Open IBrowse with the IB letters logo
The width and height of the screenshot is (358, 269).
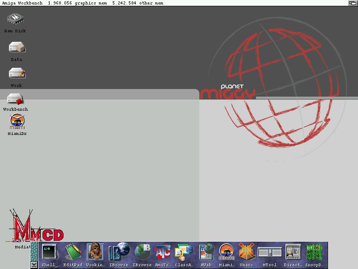[119, 252]
